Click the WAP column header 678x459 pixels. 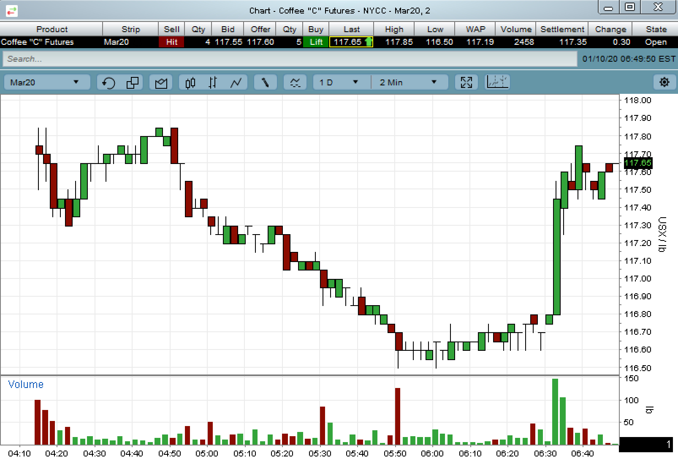475,29
